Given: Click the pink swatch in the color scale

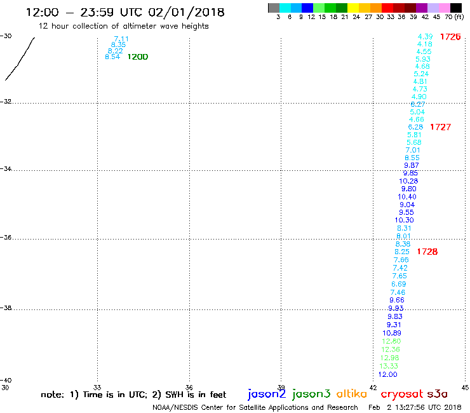Looking at the screenshot, I should (445, 8).
